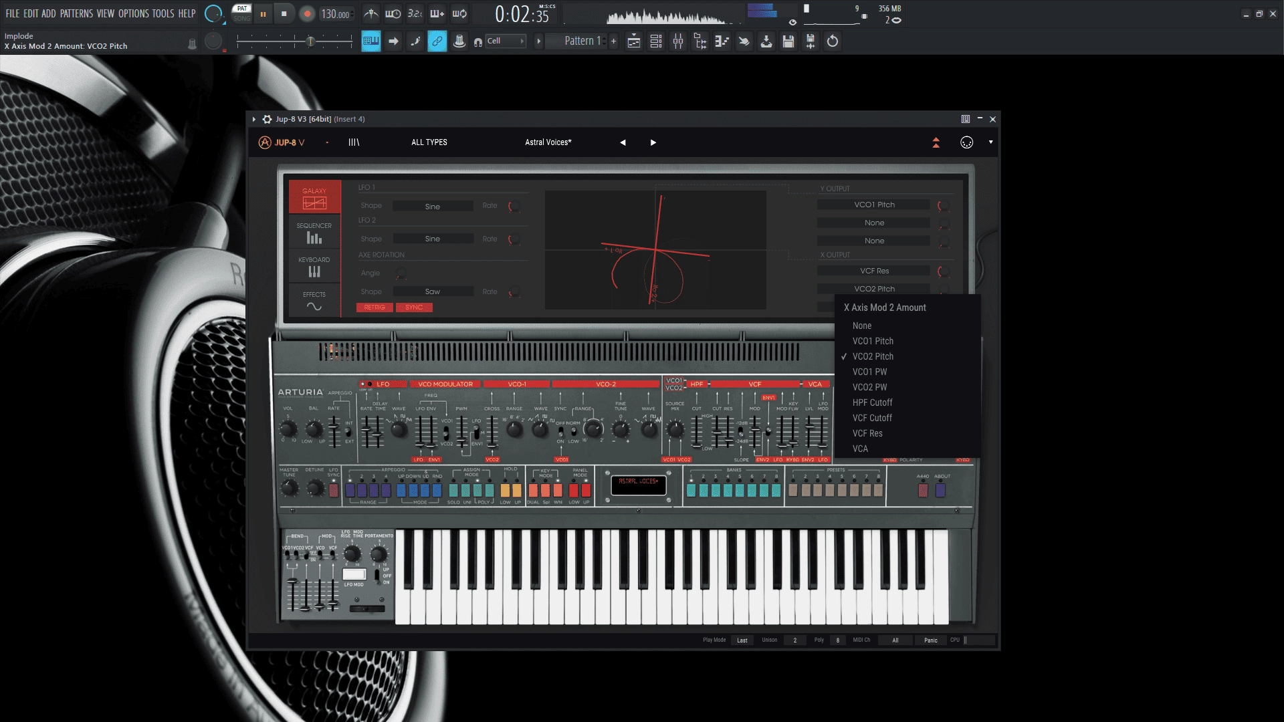
Task: Toggle the SYNC button in Galaxy
Action: pyautogui.click(x=414, y=308)
